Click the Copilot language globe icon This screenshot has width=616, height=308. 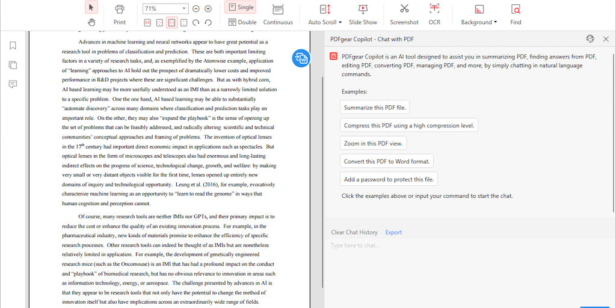pos(590,38)
